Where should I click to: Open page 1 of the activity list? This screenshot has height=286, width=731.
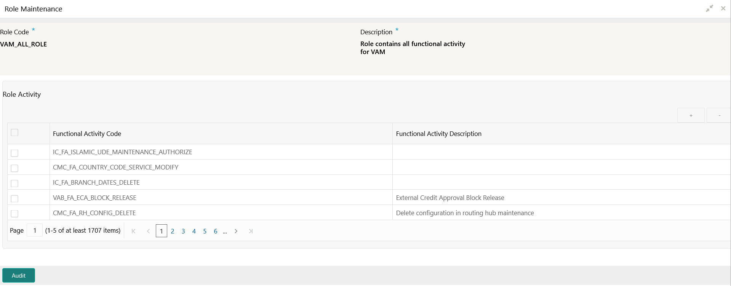(x=162, y=231)
